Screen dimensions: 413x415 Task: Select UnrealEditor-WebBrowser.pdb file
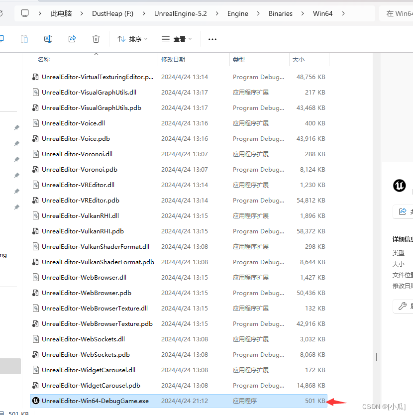coord(179,293)
